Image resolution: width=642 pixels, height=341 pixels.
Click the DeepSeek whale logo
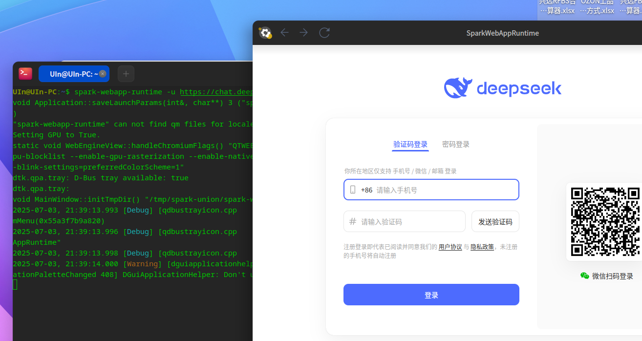(458, 88)
